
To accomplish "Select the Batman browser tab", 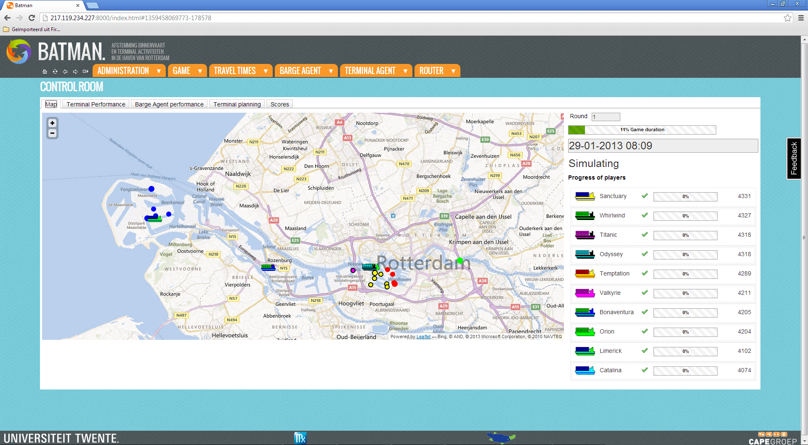I will 43,5.
